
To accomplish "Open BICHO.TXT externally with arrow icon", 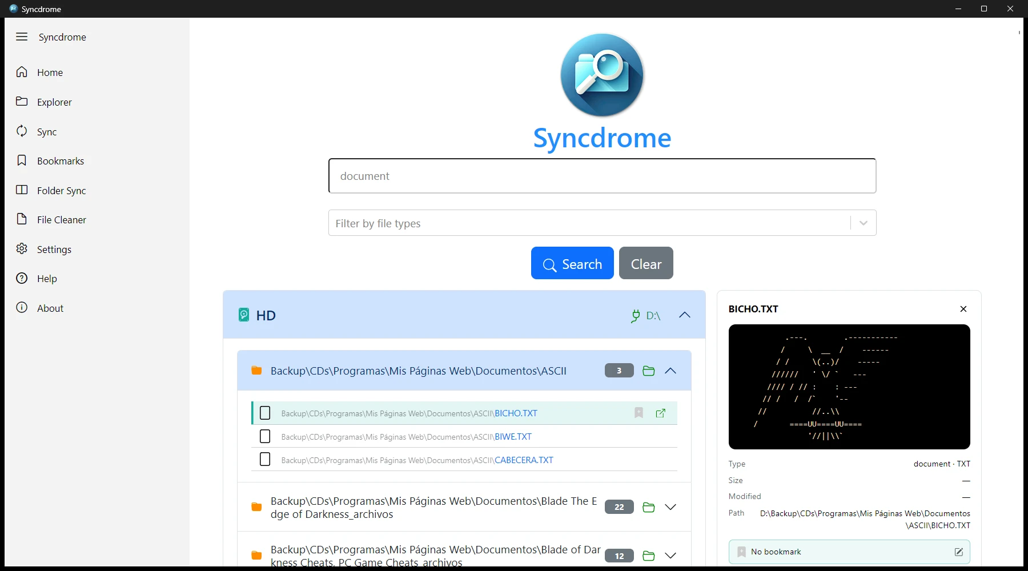I will 661,413.
